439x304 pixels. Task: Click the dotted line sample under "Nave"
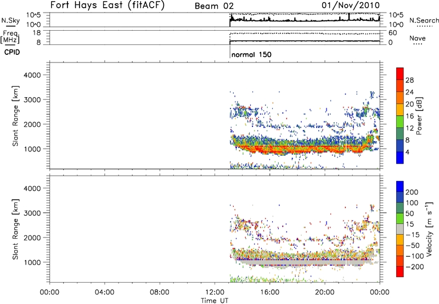(x=418, y=44)
